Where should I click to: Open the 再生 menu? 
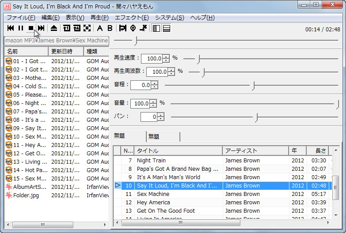(x=99, y=18)
